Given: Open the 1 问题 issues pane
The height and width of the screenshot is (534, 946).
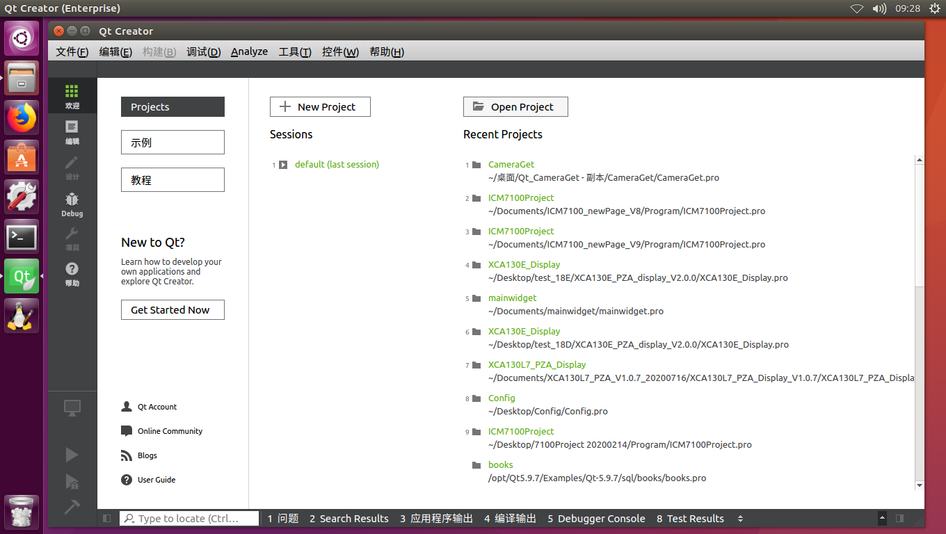Looking at the screenshot, I should (283, 519).
